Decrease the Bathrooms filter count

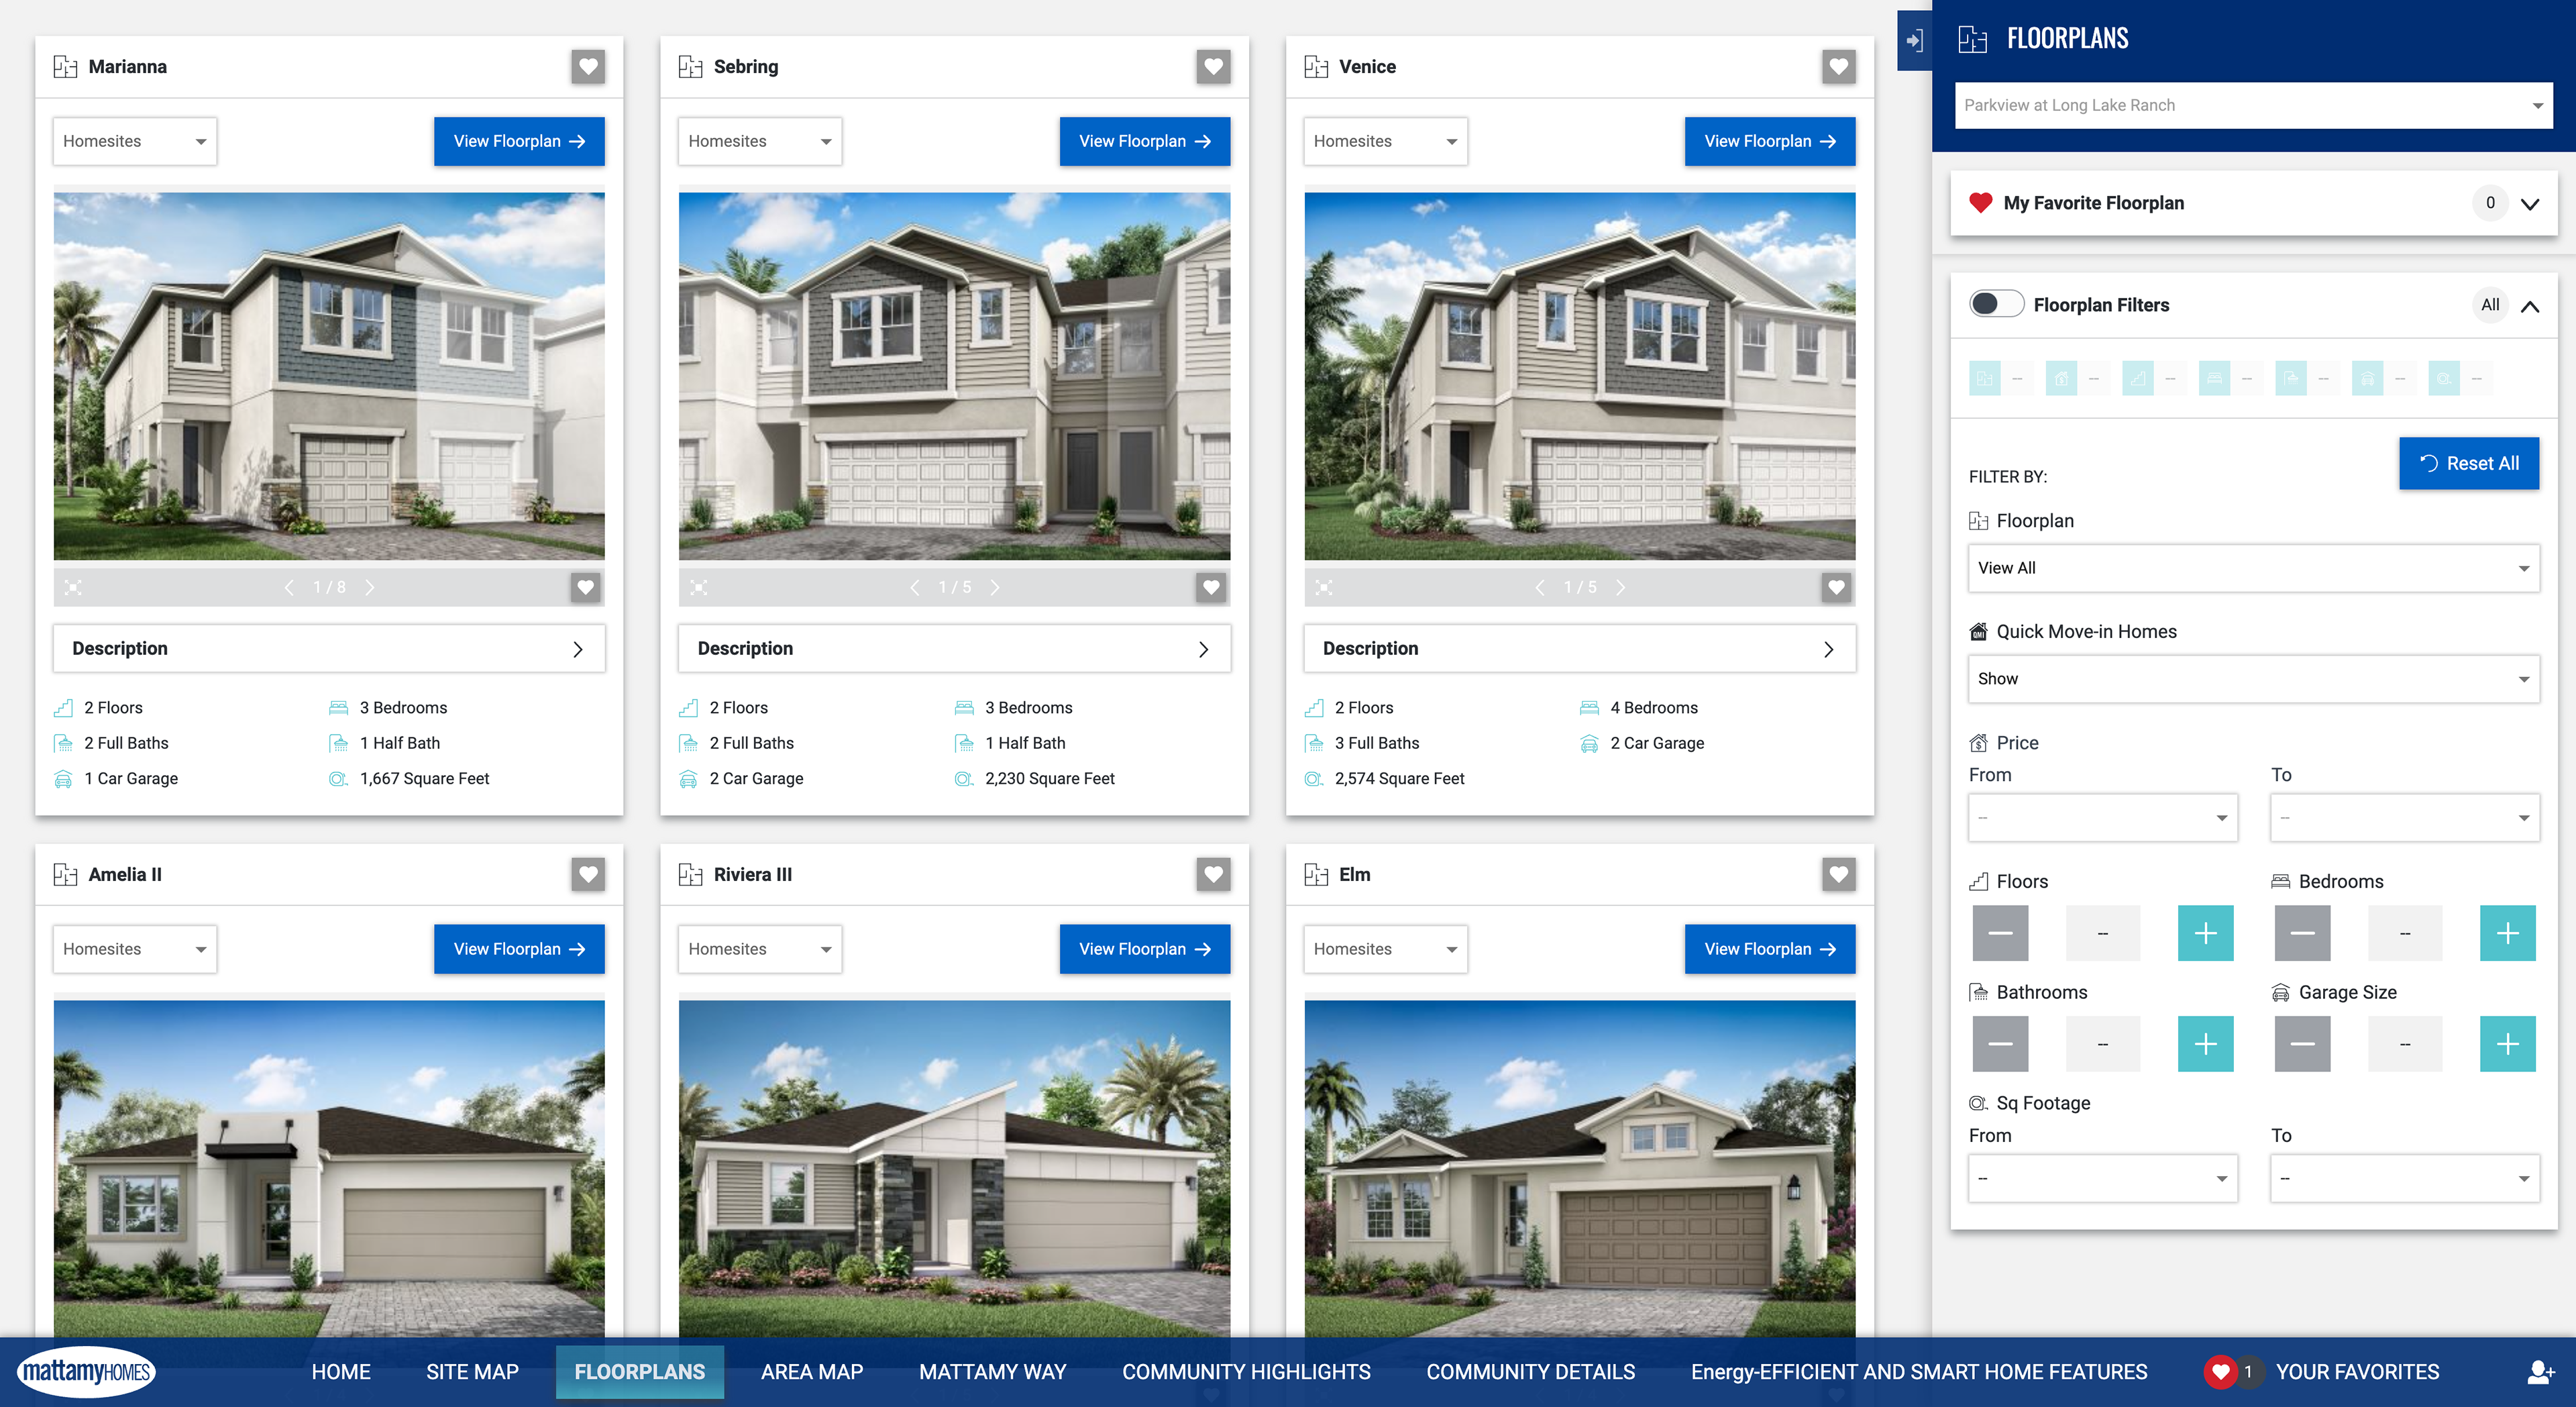(2000, 1044)
